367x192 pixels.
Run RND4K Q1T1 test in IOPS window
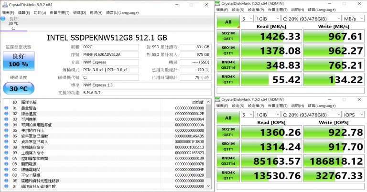pyautogui.click(x=228, y=175)
